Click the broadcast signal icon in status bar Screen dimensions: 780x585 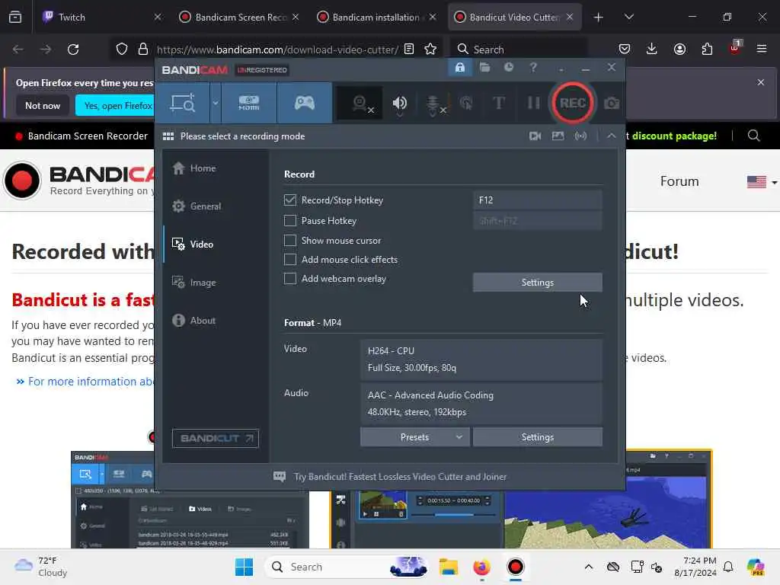[580, 136]
